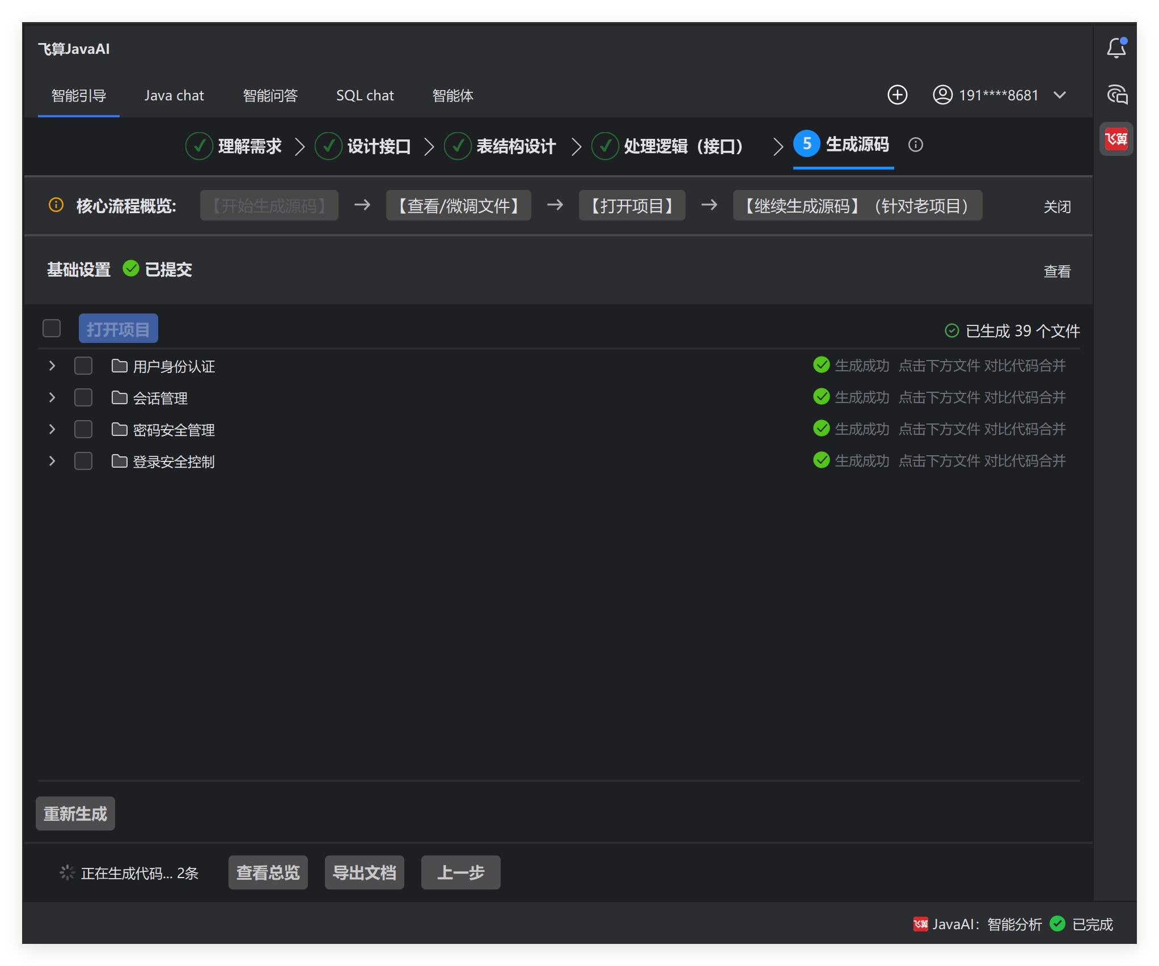Click the 用户身份认证 folder icon
Viewport: 1159px width, 966px height.
coord(119,366)
